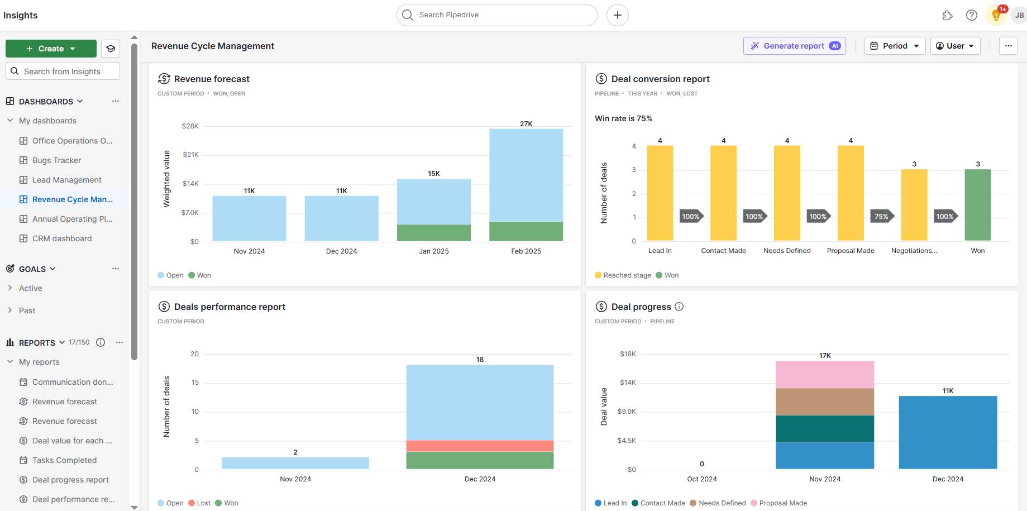The width and height of the screenshot is (1027, 511).
Task: Click the Generate report AI button
Action: click(x=794, y=46)
